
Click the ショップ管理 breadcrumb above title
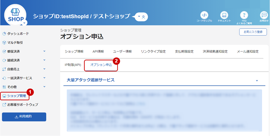71,30
